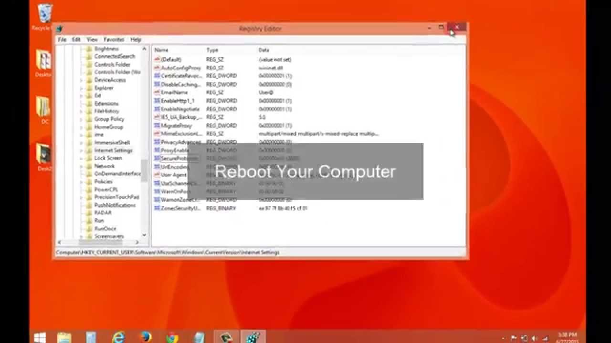
Task: Click the MigrateProxy DWORD value icon
Action: (x=157, y=125)
